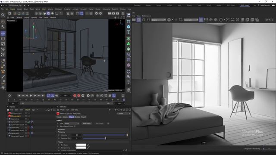Click the pen tool icon at palette bottom
This screenshot has height=155, width=276.
(x=129, y=90)
